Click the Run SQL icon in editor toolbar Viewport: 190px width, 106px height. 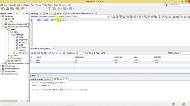pos(114,17)
